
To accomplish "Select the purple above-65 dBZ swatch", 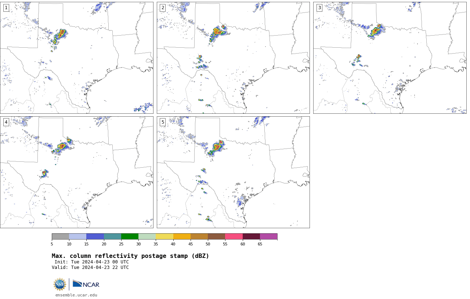I will (268, 236).
